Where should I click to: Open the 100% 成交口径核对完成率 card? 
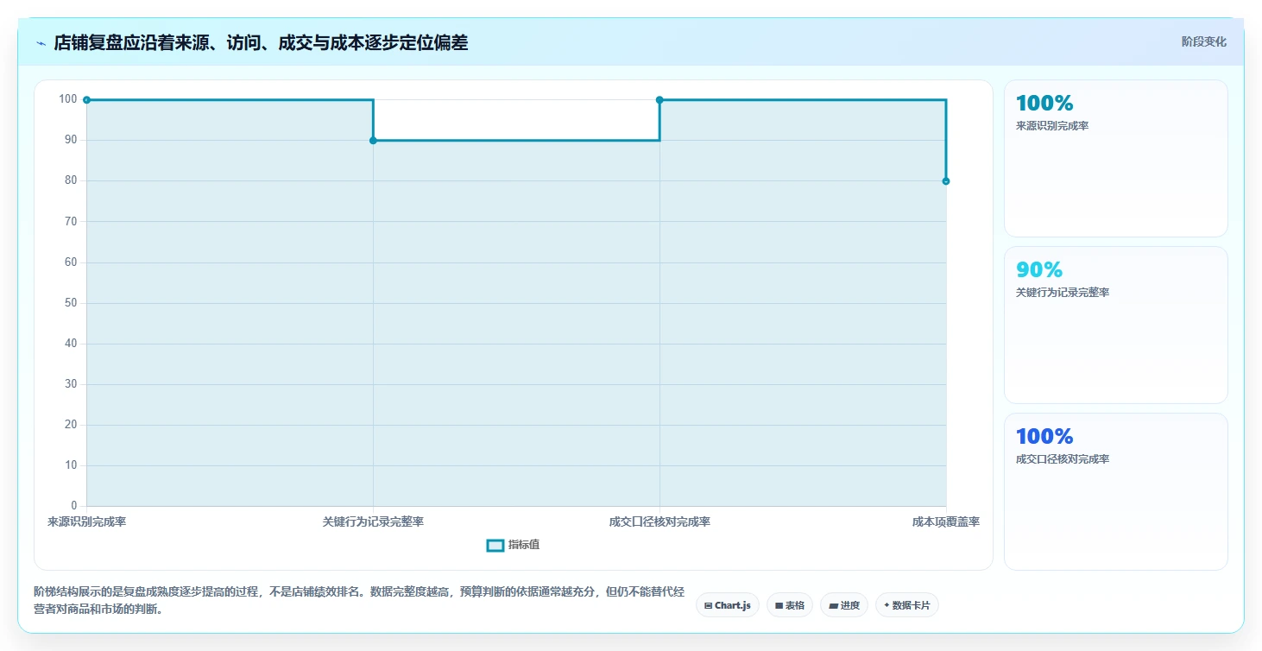(x=1115, y=491)
